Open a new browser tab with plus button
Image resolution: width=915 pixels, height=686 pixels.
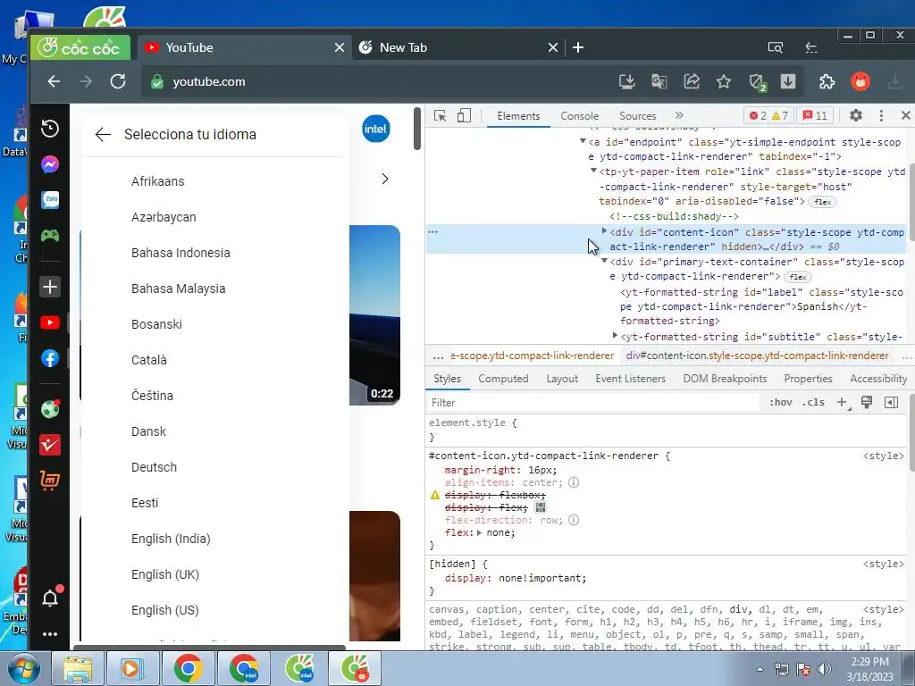[x=578, y=47]
